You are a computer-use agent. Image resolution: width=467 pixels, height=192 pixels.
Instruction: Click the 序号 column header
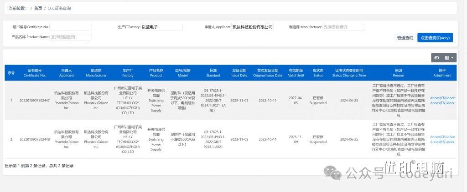[11, 73]
